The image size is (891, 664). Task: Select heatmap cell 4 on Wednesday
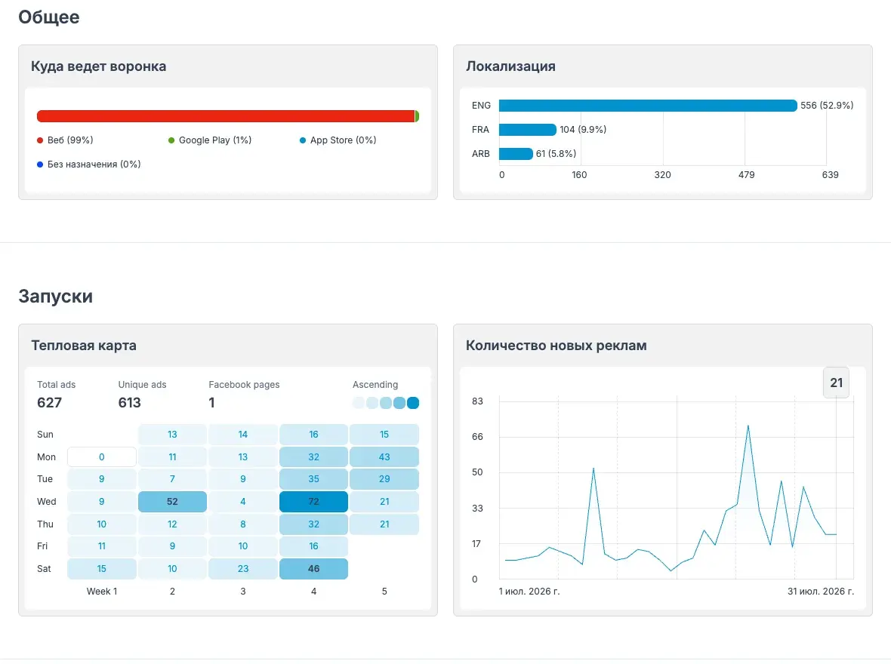243,502
